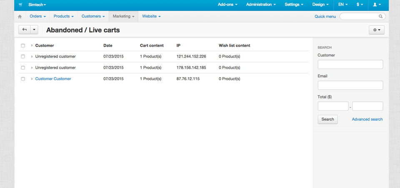Click the Total maximum input field
Screen dimensions: 400x188
coord(367,106)
